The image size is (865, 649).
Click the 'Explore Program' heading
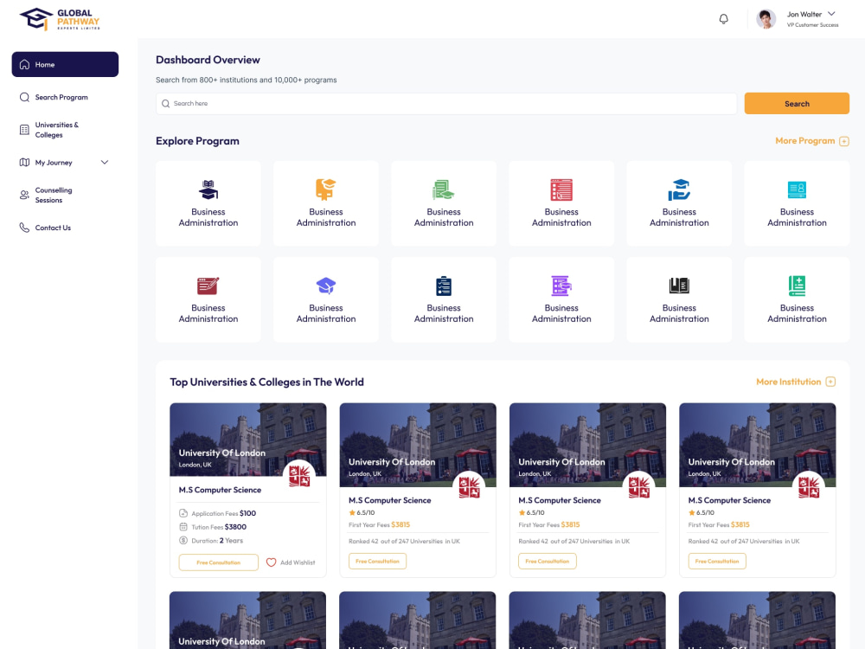click(x=197, y=141)
